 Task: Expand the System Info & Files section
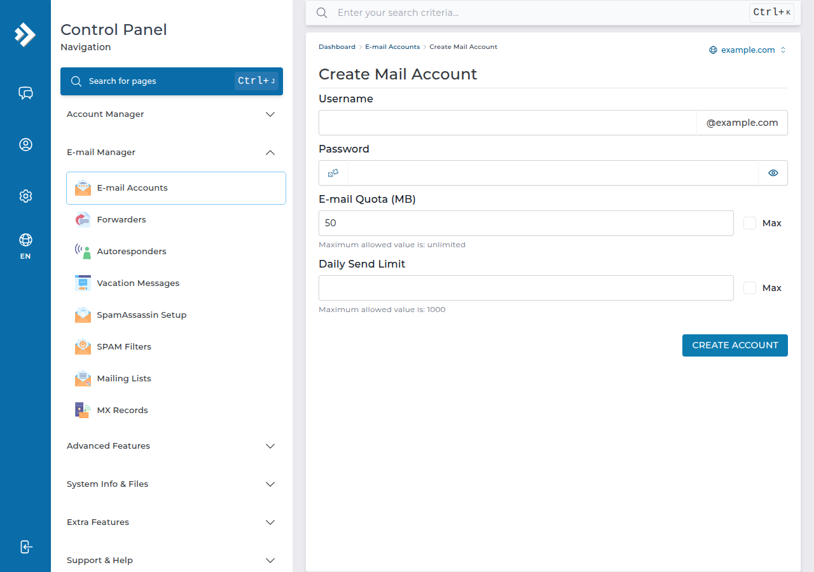point(172,484)
